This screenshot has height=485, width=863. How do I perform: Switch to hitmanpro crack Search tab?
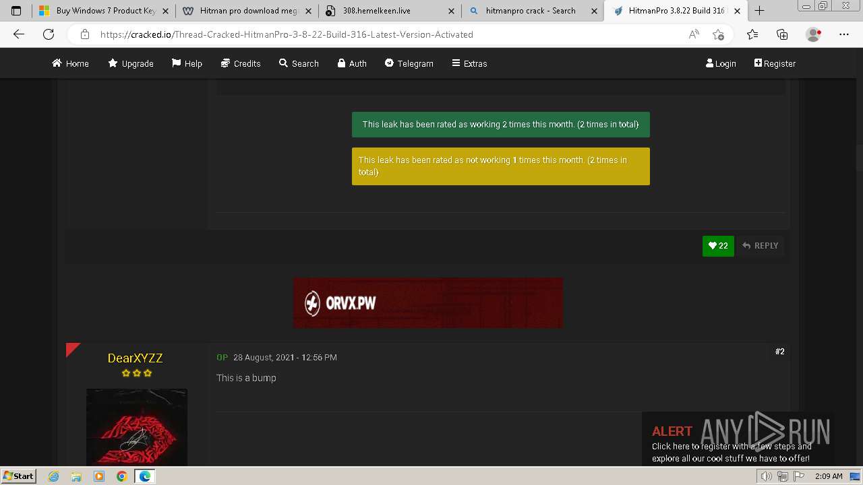[x=533, y=11]
